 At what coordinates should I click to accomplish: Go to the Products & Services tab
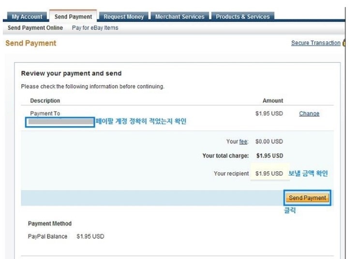coord(242,16)
